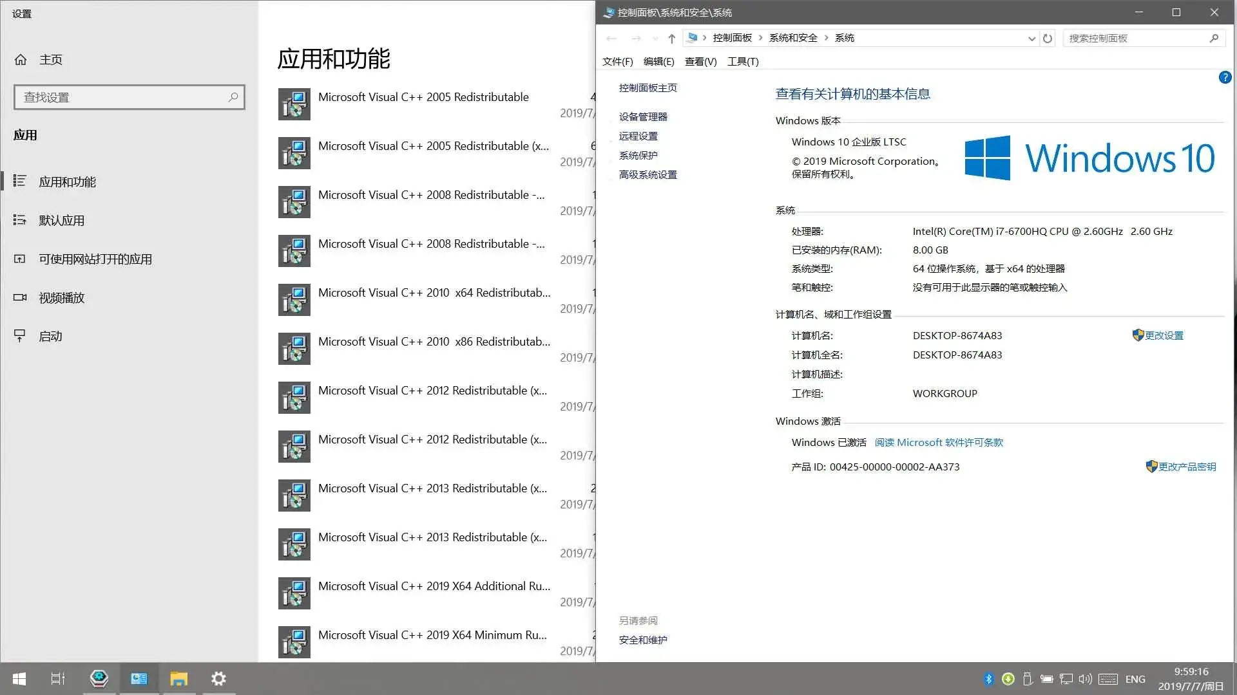Open 高级系统设置 link

click(x=647, y=175)
